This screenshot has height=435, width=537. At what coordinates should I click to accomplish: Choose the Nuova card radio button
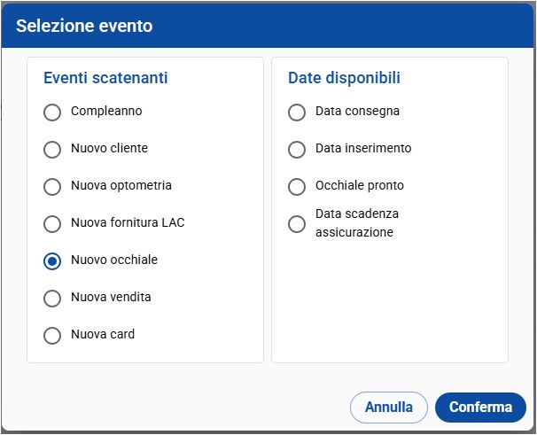click(52, 336)
